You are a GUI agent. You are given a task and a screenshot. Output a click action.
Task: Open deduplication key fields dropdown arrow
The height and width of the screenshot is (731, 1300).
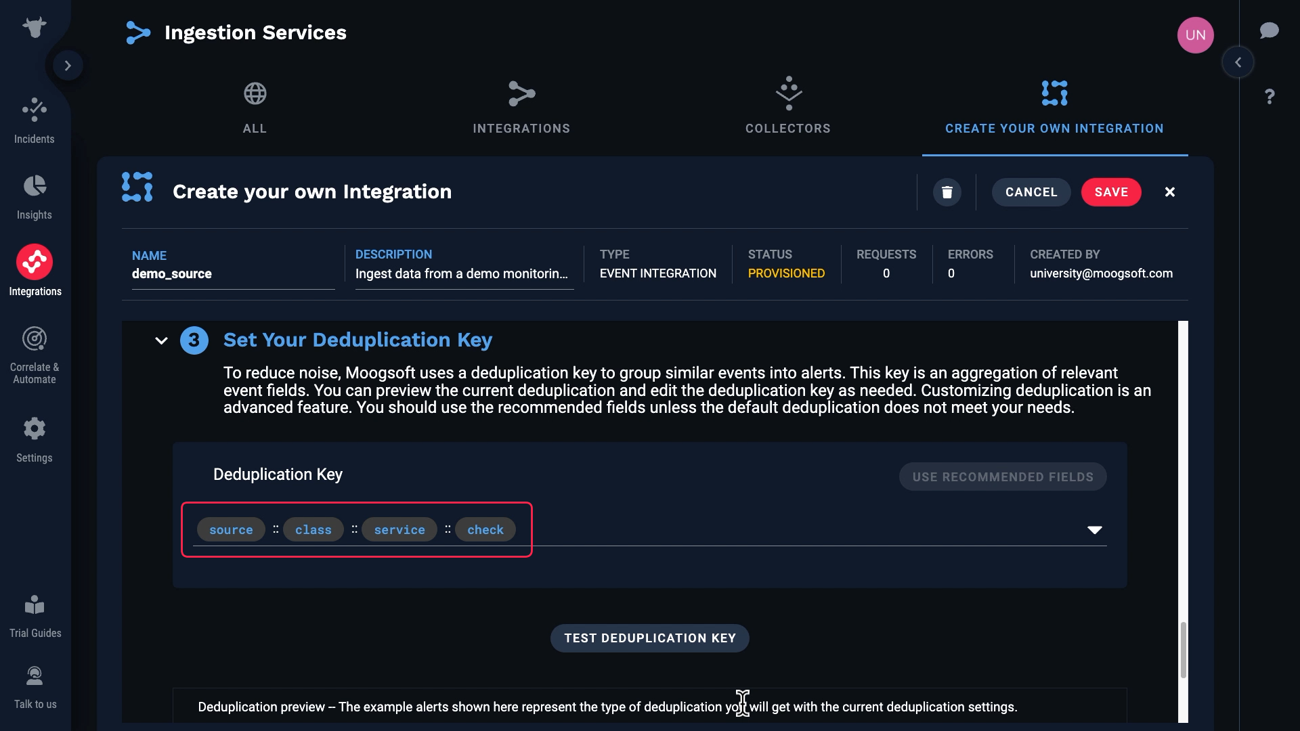[x=1094, y=530]
